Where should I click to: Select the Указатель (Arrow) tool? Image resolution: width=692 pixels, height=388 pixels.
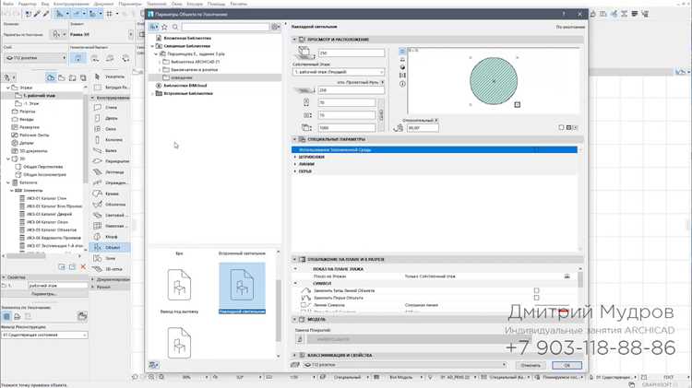(111, 76)
